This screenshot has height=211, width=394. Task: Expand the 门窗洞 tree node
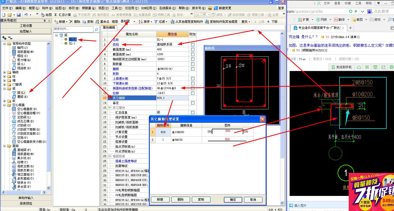tap(4, 85)
